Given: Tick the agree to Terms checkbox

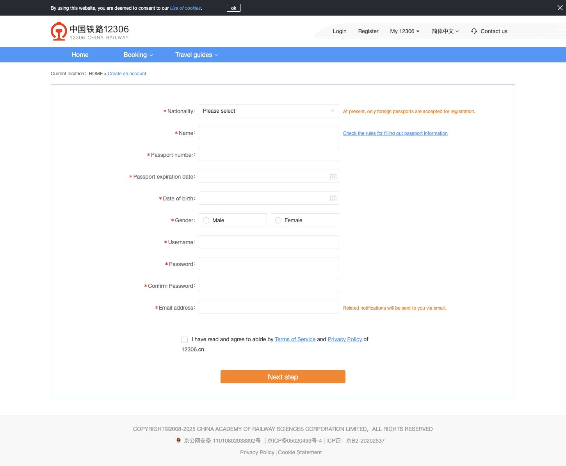Looking at the screenshot, I should pyautogui.click(x=185, y=340).
